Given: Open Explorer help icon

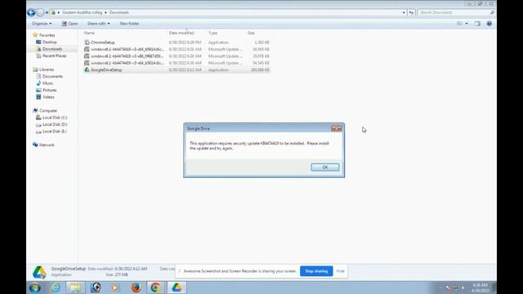Looking at the screenshot, I should [489, 24].
